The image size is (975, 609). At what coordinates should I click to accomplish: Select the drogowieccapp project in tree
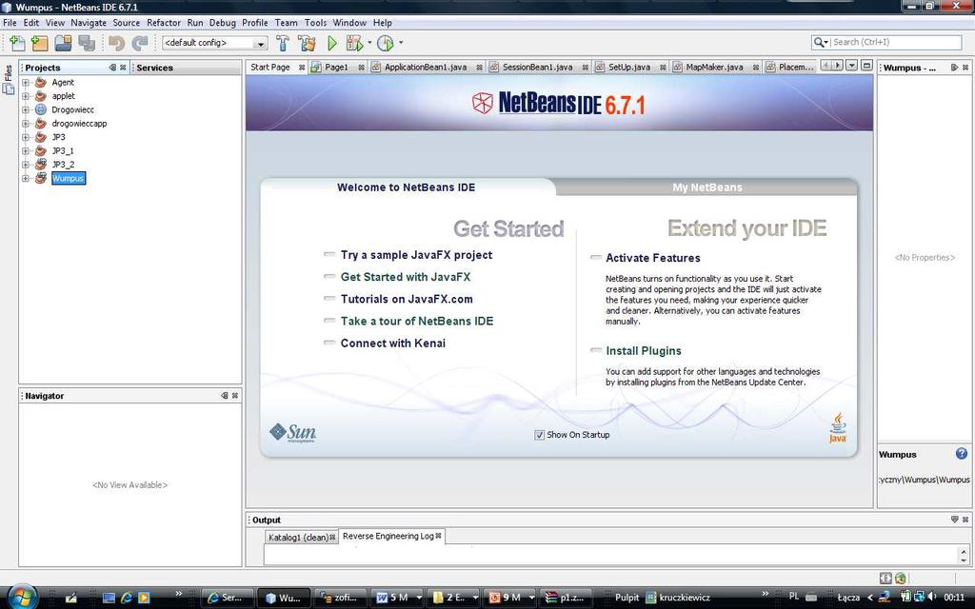79,123
